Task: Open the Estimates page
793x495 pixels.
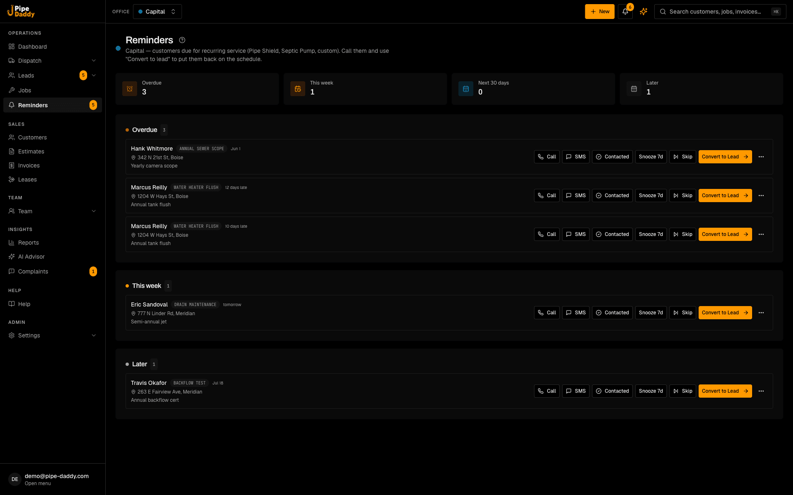Action: [52, 151]
